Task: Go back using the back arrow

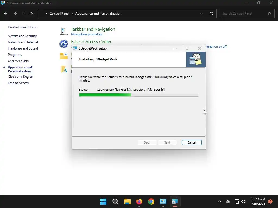Action: pos(6,14)
